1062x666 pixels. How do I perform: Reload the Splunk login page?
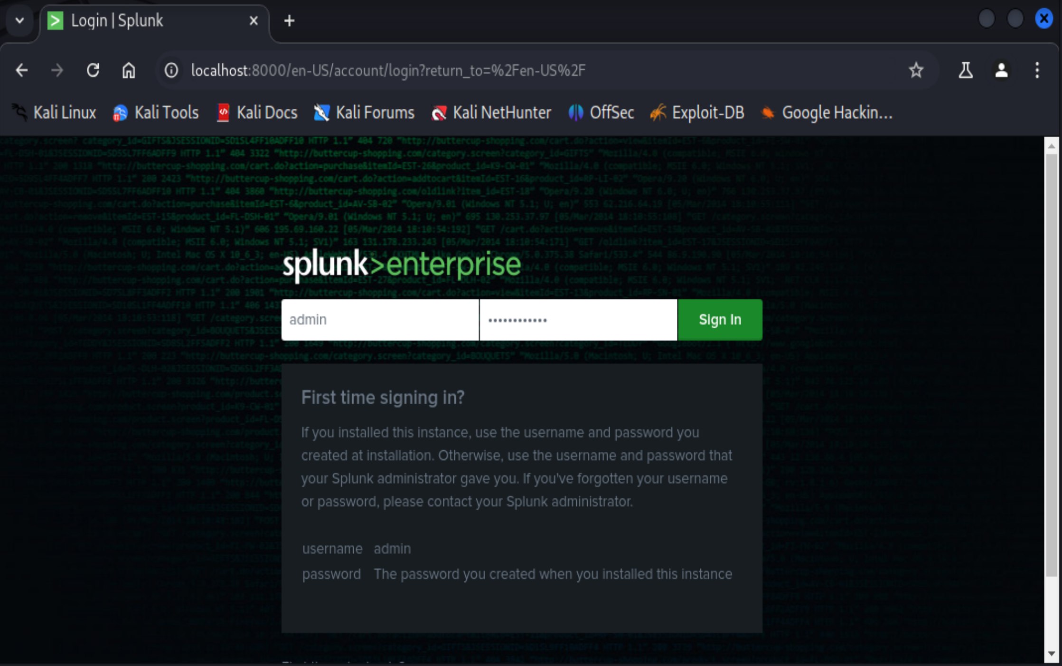tap(93, 70)
